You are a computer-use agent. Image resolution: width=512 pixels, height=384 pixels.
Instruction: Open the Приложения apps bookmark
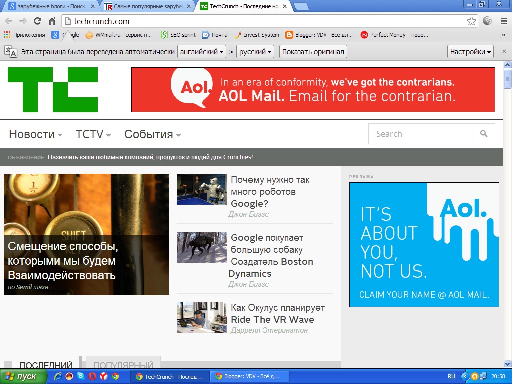tap(25, 35)
